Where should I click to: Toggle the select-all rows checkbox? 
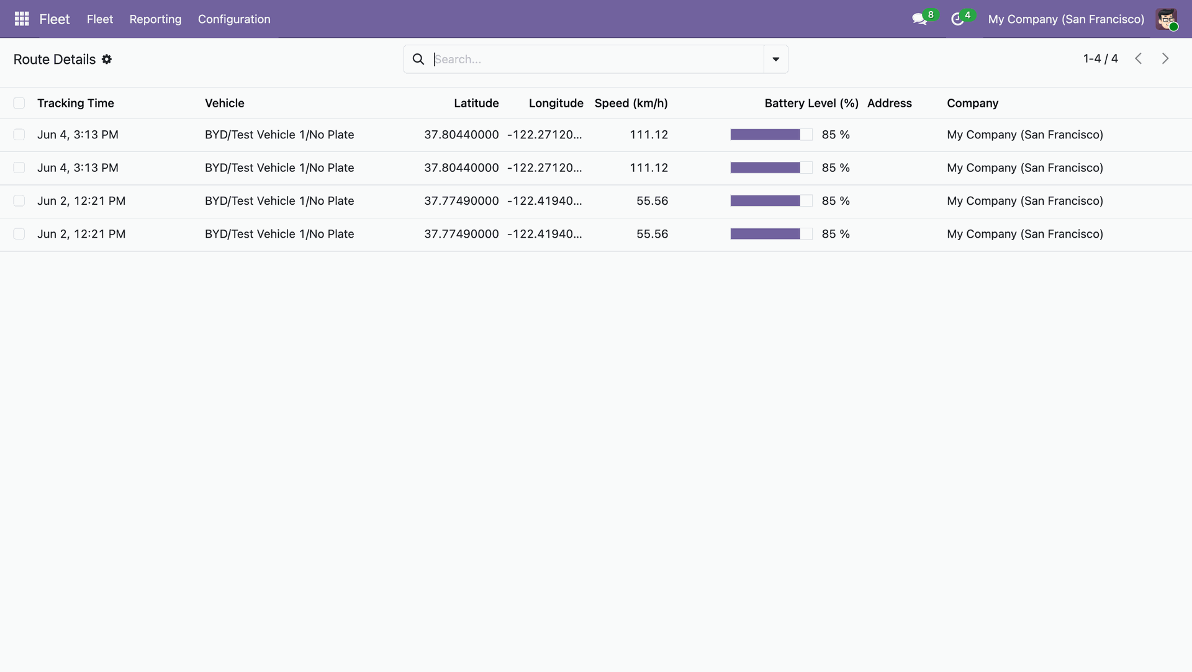pyautogui.click(x=19, y=103)
